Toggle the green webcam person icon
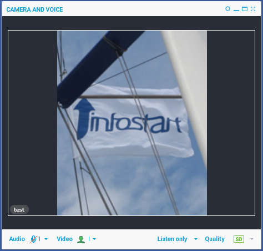Screen dimensions: 263x251 tap(81, 239)
